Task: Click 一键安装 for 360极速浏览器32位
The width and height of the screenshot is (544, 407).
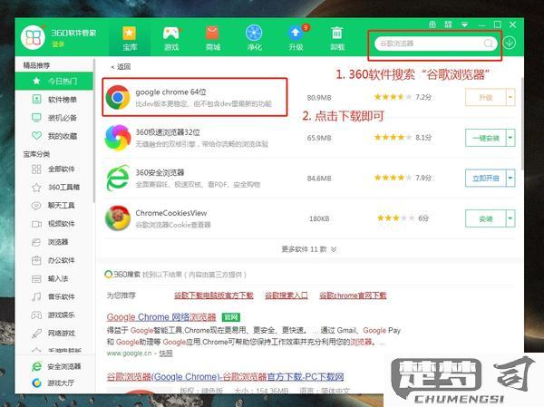Action: click(x=486, y=138)
